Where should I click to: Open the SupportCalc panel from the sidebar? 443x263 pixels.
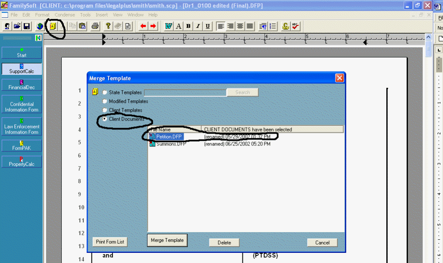tap(22, 68)
